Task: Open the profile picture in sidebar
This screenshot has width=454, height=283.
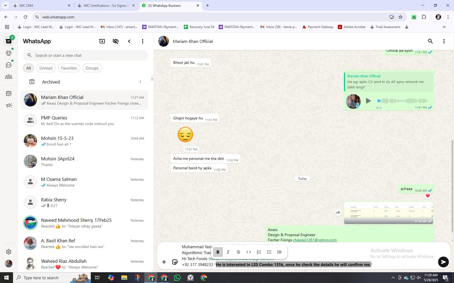Action: pos(9,263)
